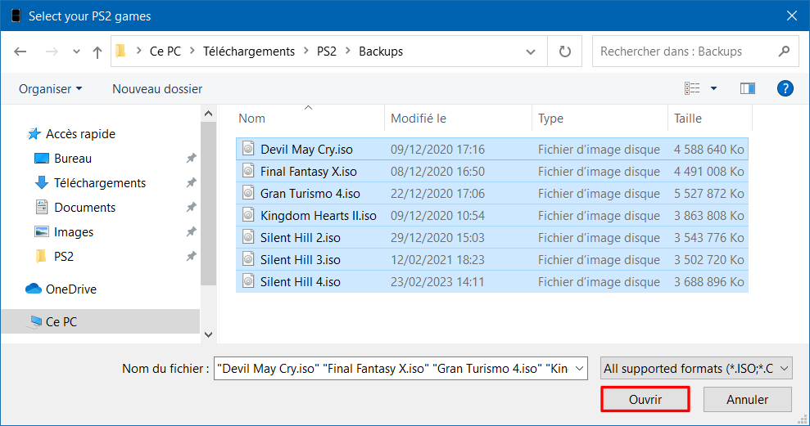Open the Organiser menu
Viewport: 810px width, 426px height.
coord(51,88)
